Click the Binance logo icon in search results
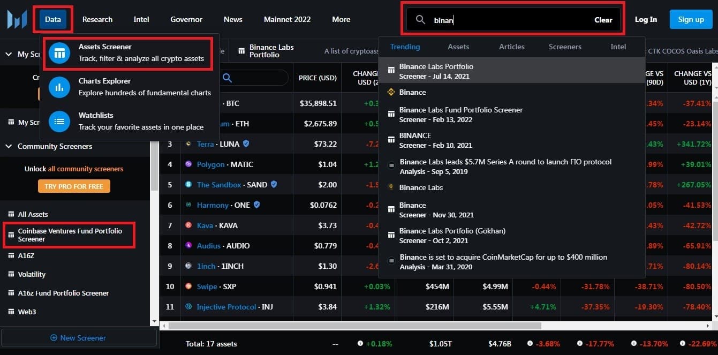718x355 pixels. point(391,92)
